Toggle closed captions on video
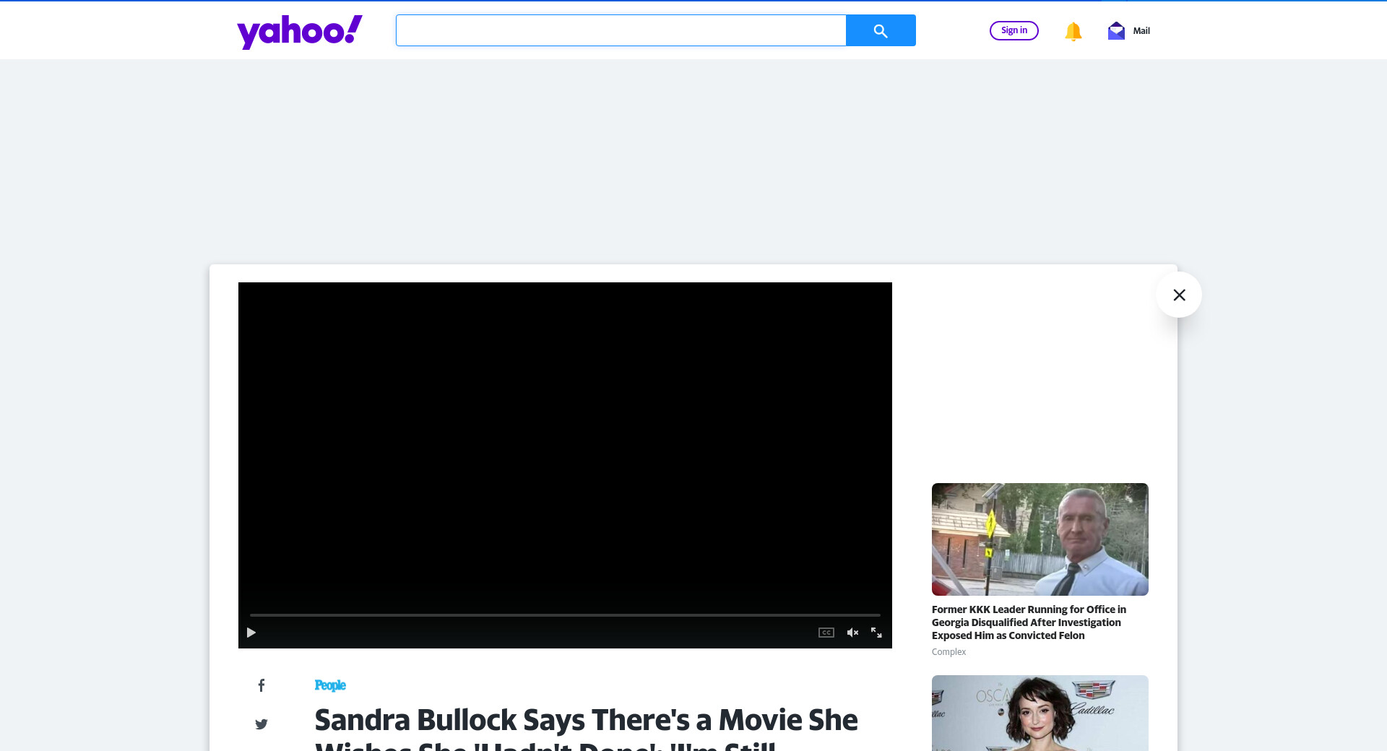The width and height of the screenshot is (1387, 751). coord(826,633)
